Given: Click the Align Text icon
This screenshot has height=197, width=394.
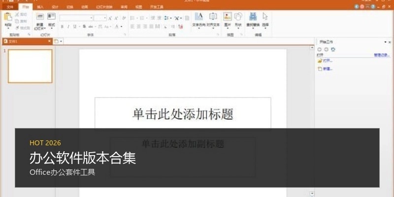Looking at the screenshot, I should (x=213, y=17).
